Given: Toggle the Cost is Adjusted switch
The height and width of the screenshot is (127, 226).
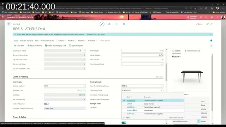Looking at the screenshot, I should (46, 104).
